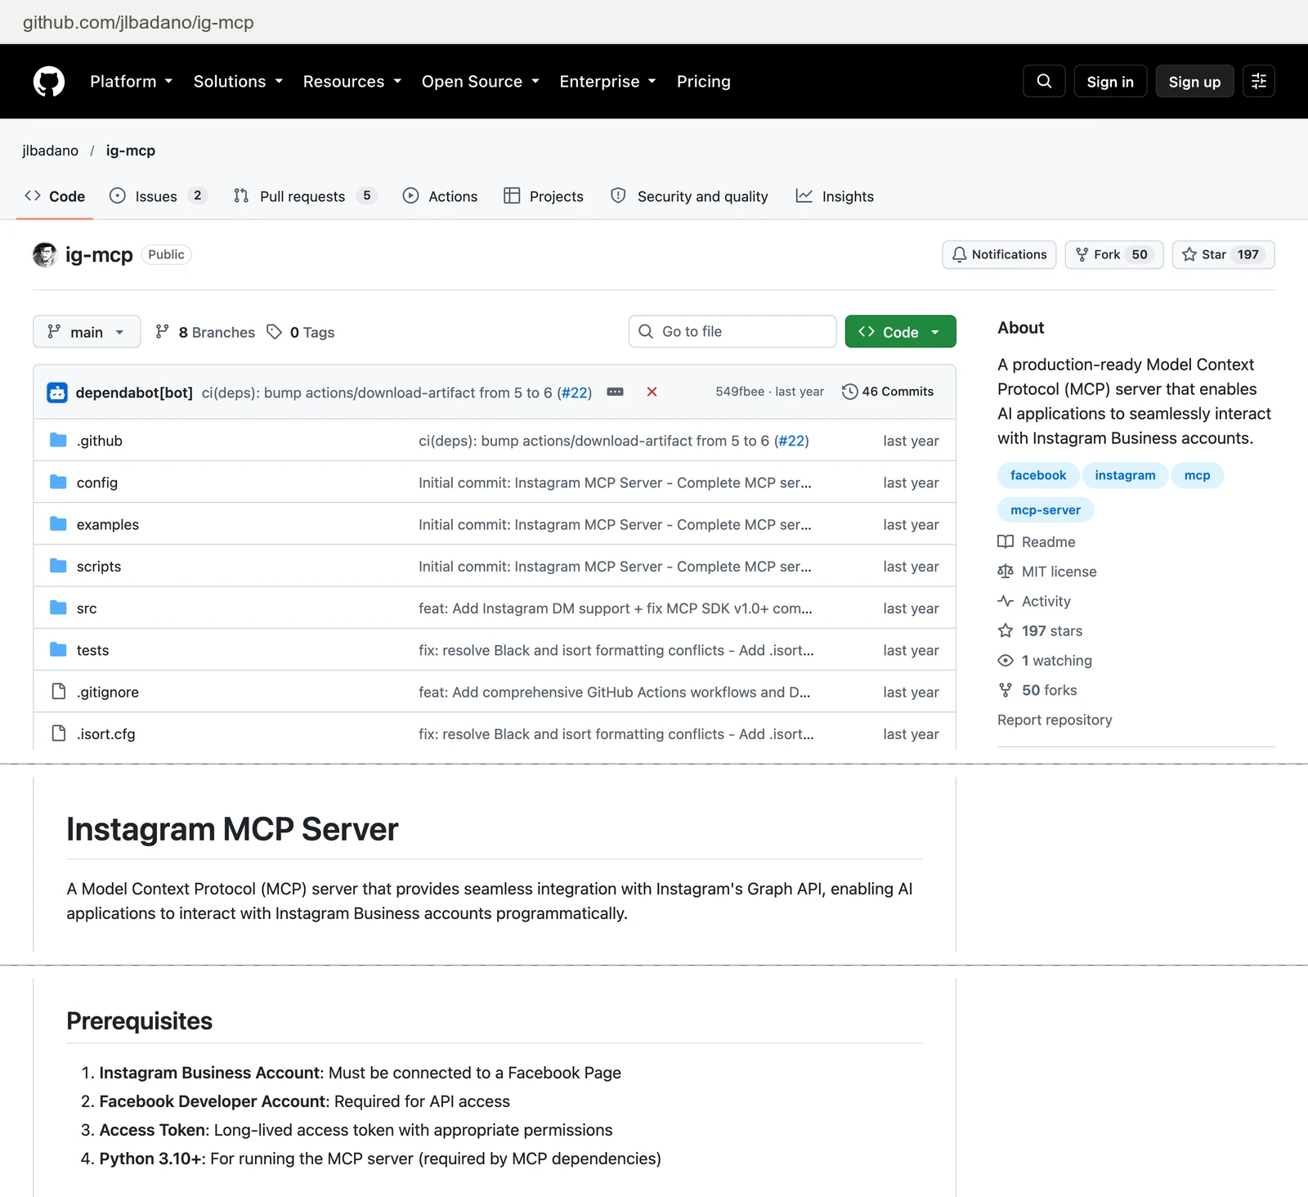Image resolution: width=1308 pixels, height=1197 pixels.
Task: Expand the Open Source menu
Action: 481,82
